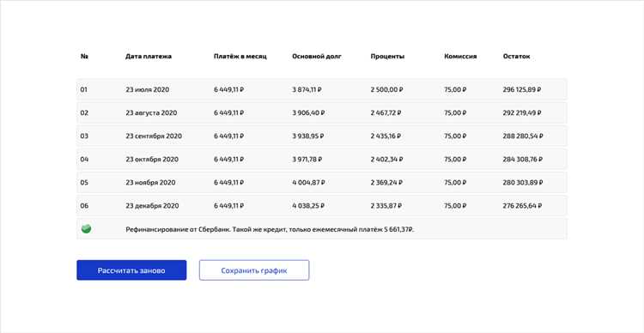Click interest value 2 369,24 ₽
This screenshot has width=644, height=333.
(x=386, y=182)
